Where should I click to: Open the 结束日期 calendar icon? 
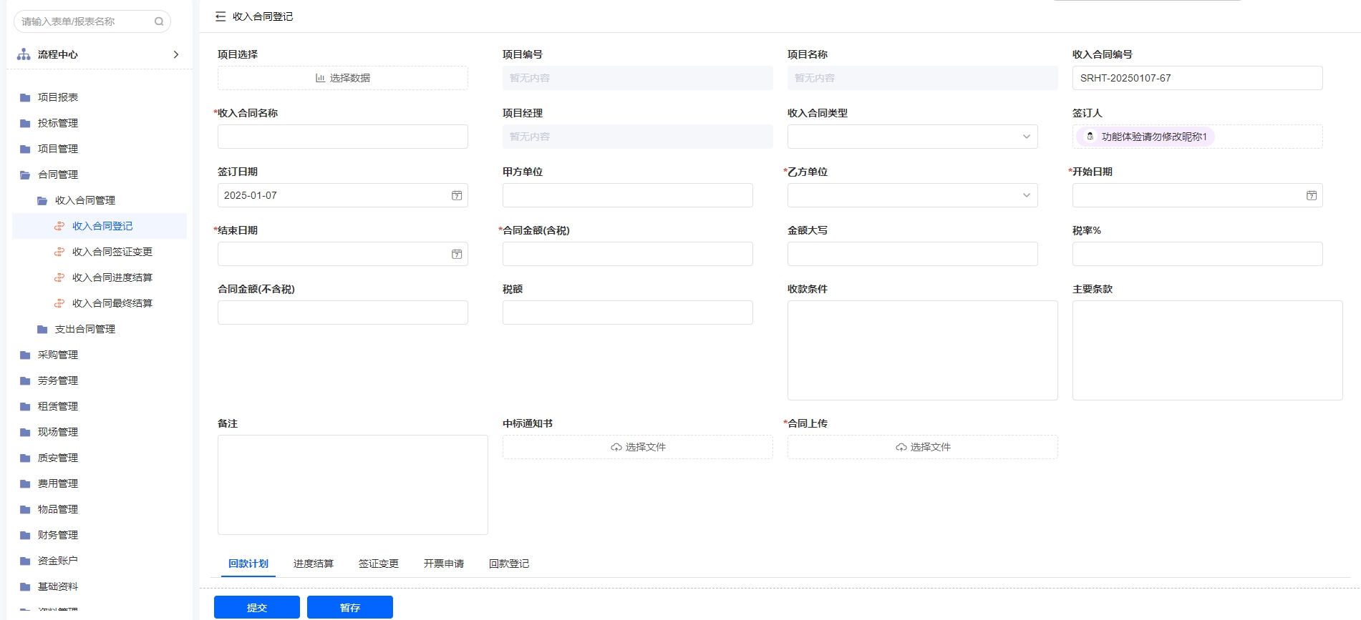coord(457,254)
